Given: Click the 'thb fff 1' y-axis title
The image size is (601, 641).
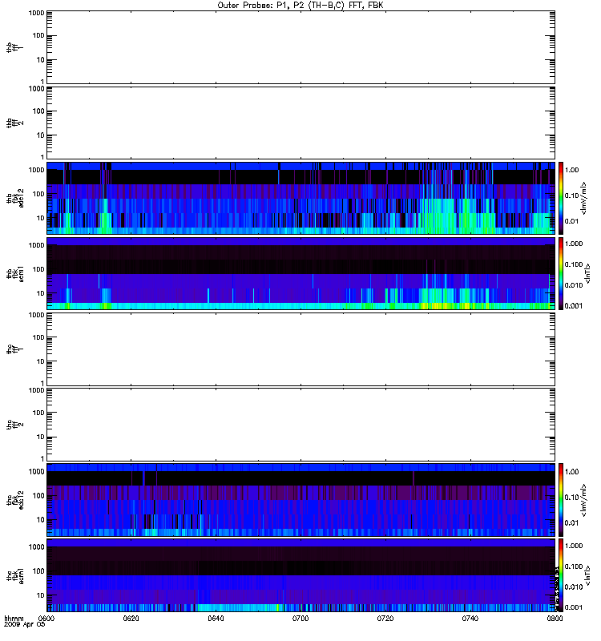Looking at the screenshot, I should (x=15, y=47).
